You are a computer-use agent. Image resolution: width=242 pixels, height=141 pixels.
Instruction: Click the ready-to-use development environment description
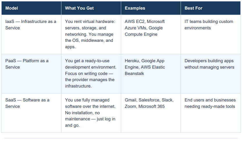pos(91,74)
